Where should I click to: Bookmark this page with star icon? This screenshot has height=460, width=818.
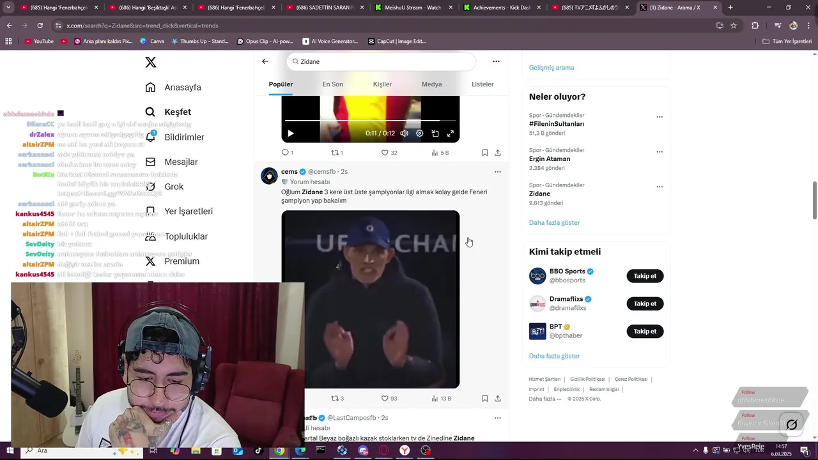point(734,26)
